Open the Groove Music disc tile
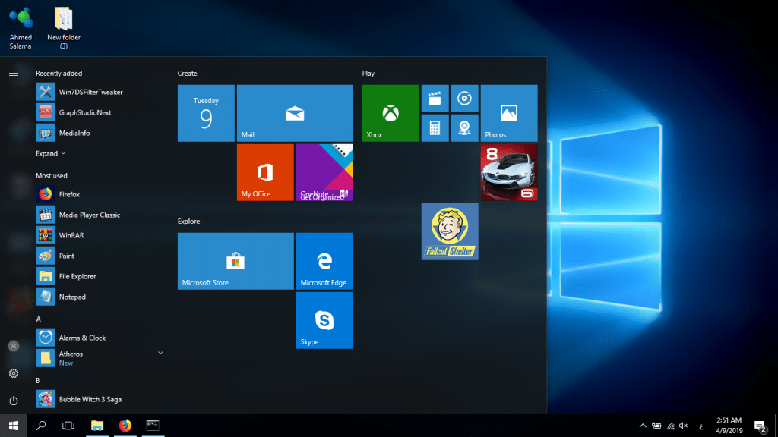Viewport: 778px width, 437px height. click(464, 98)
